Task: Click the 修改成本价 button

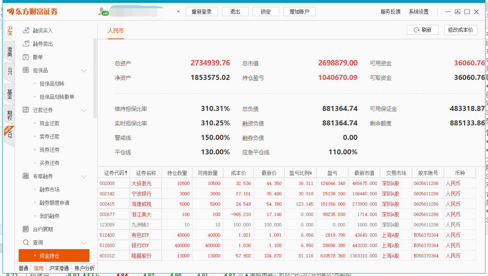Action: [461, 30]
